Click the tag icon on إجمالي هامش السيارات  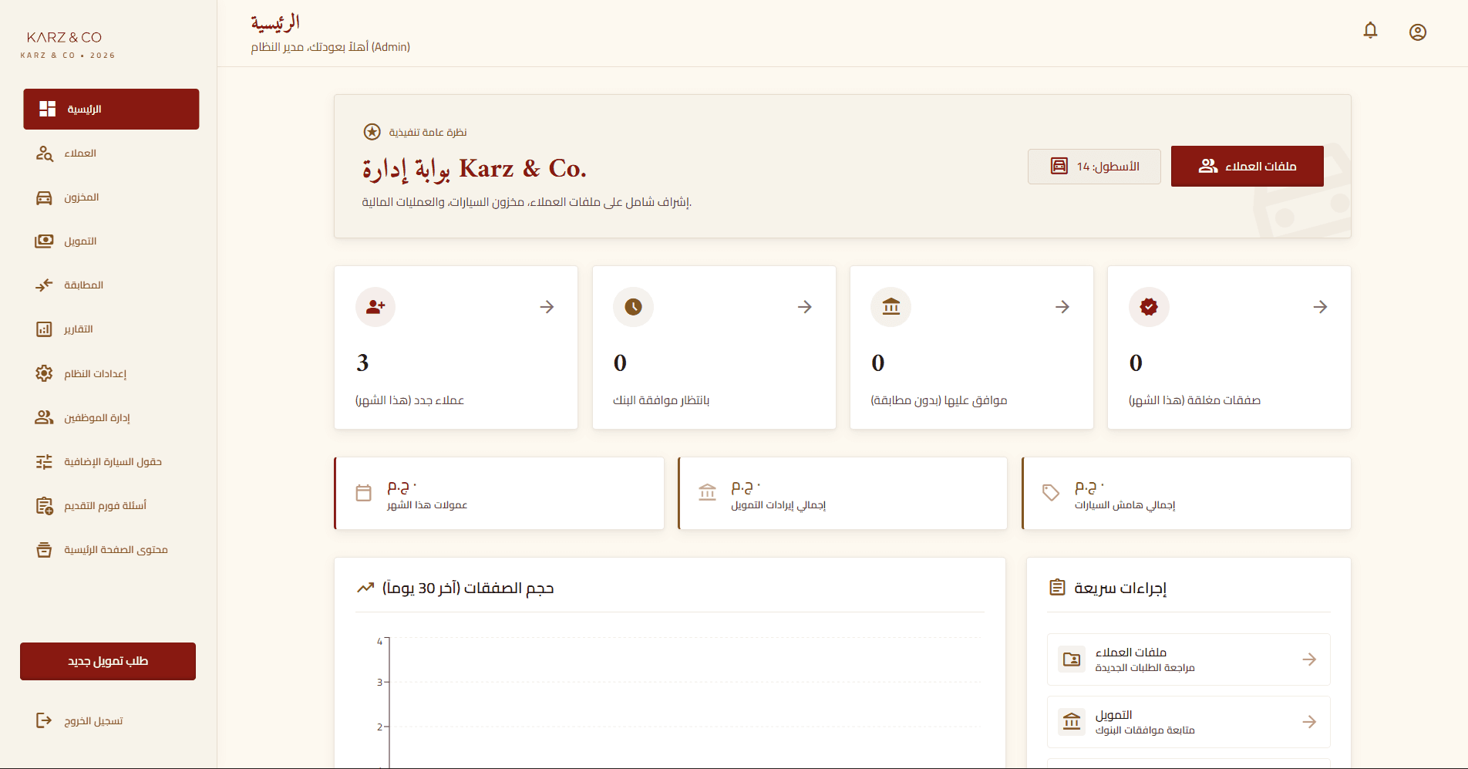pos(1050,492)
